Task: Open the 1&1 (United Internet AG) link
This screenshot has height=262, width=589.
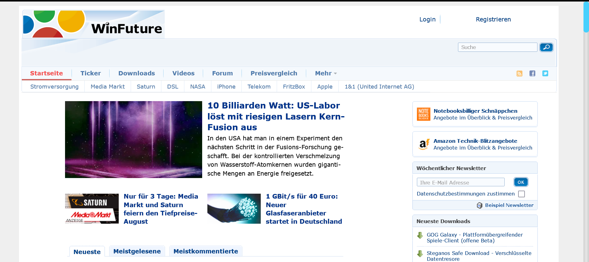Action: pyautogui.click(x=379, y=87)
